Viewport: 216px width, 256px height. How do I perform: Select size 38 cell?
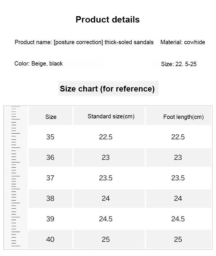(x=51, y=199)
